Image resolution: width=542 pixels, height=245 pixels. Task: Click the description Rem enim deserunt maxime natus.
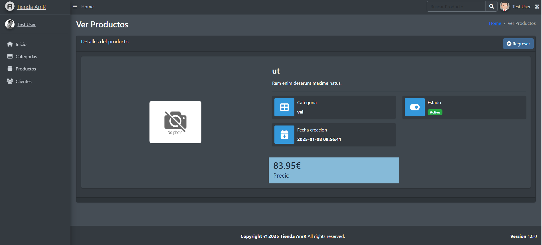click(307, 83)
